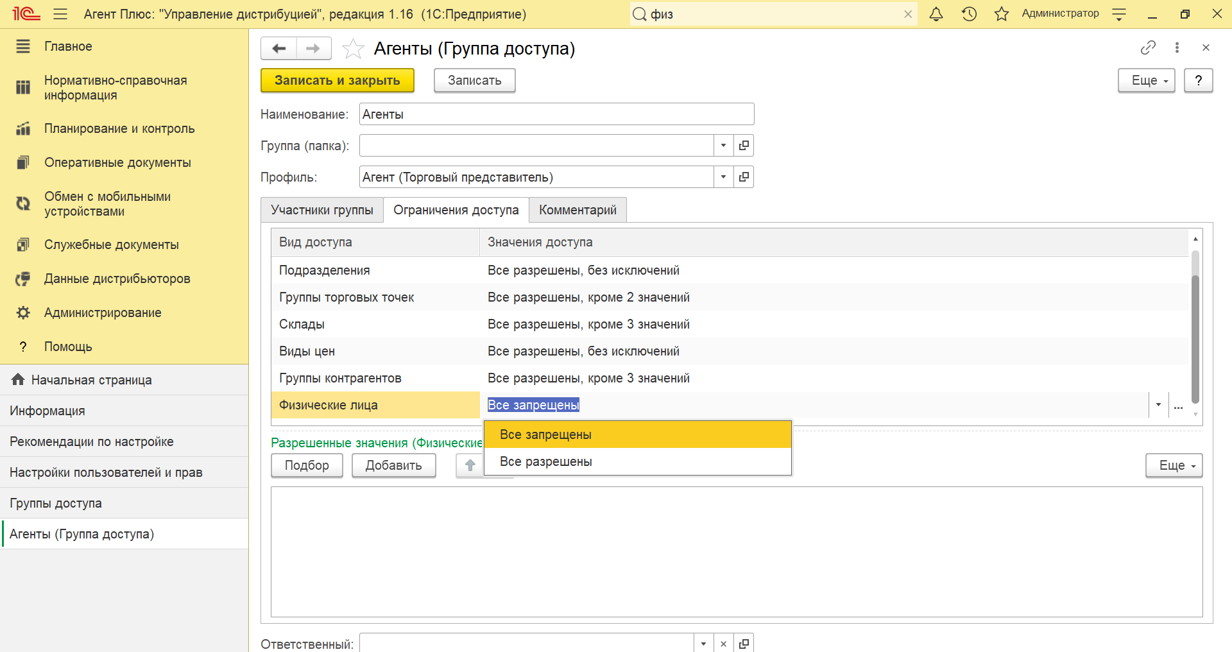Open service settings menu icon next to Администратор
The image size is (1232, 652).
point(1119,14)
